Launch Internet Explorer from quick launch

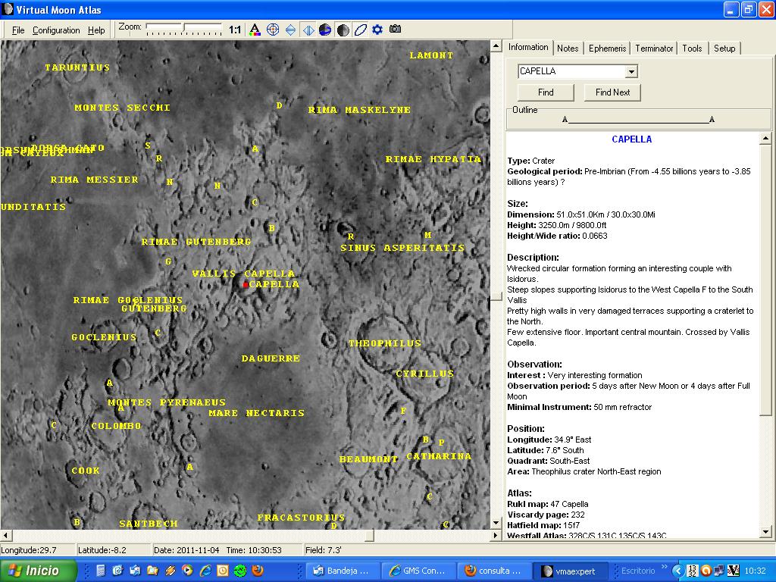[205, 571]
